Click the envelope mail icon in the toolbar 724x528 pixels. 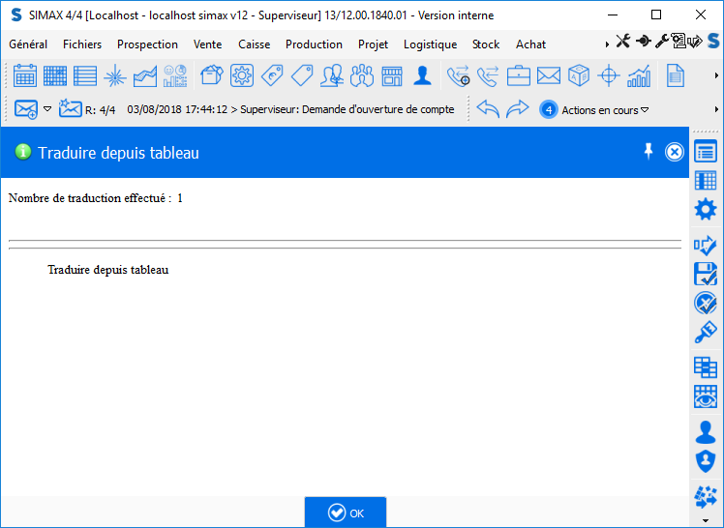549,75
